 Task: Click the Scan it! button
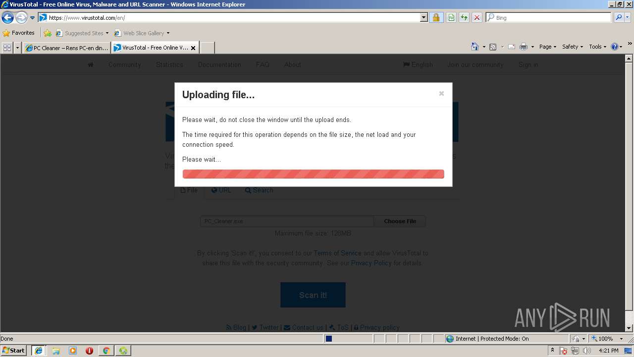click(x=313, y=295)
